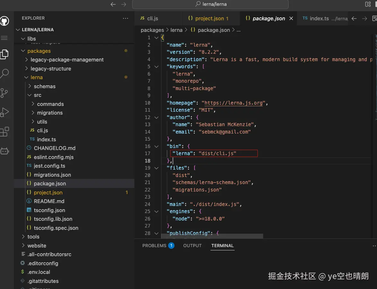Click the lerna/lerna search box
This screenshot has height=289, width=377.
[x=210, y=5]
